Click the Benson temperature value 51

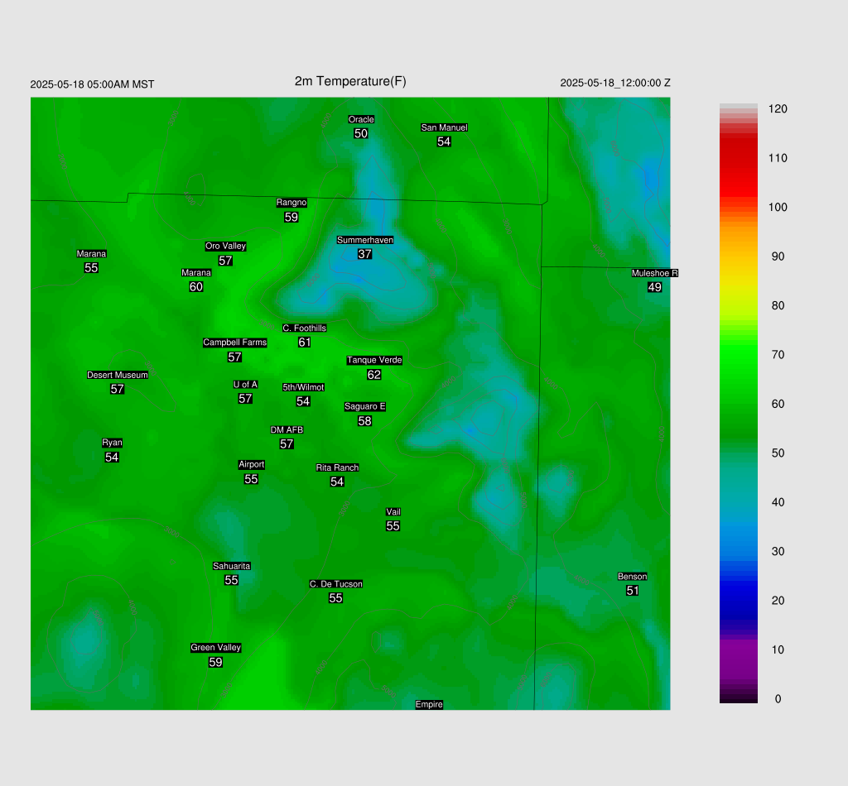point(632,591)
